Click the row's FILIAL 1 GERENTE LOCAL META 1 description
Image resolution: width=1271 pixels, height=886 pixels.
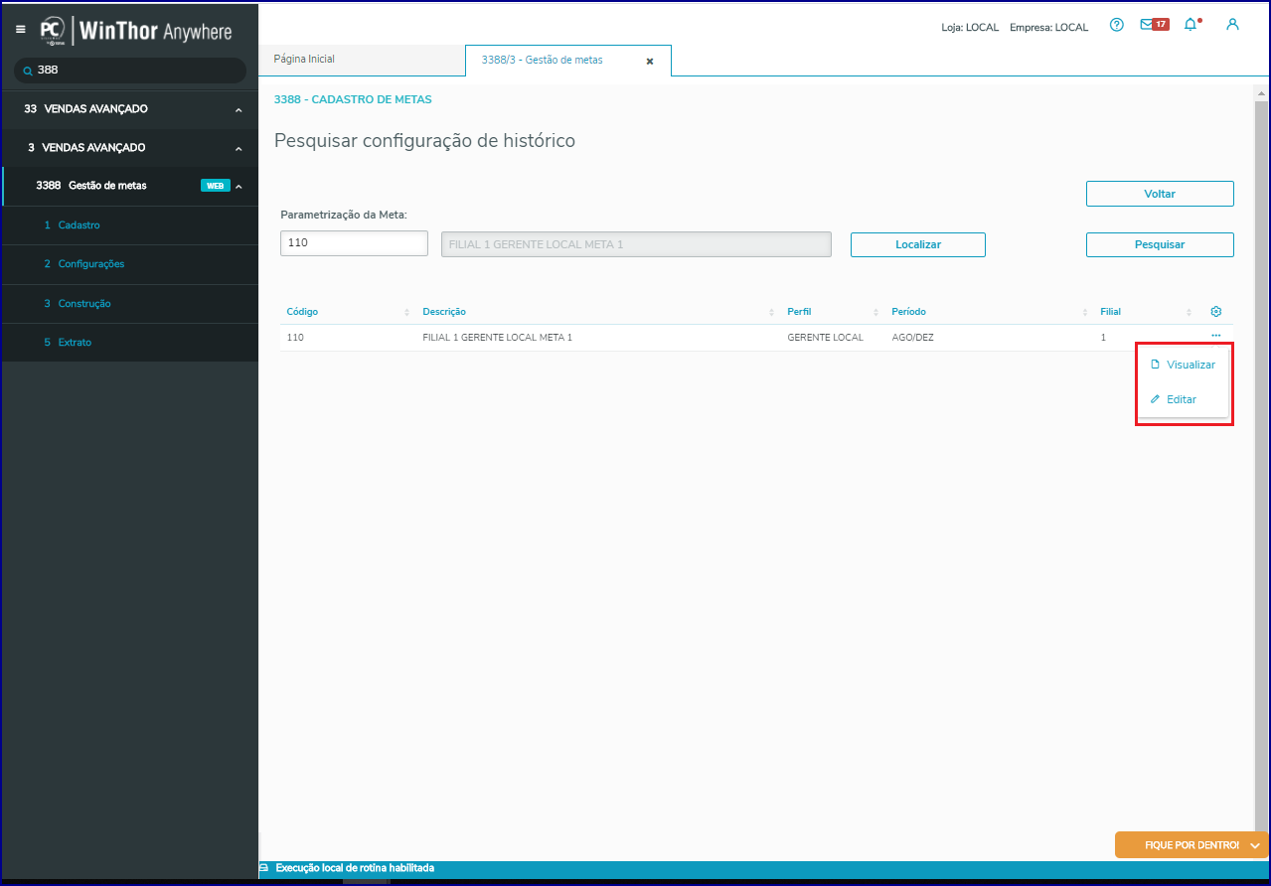click(x=497, y=338)
